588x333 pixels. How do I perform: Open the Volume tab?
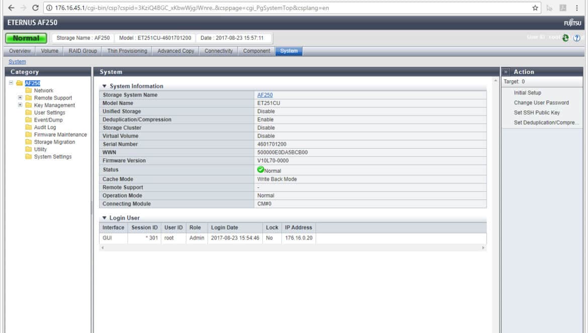pos(49,51)
